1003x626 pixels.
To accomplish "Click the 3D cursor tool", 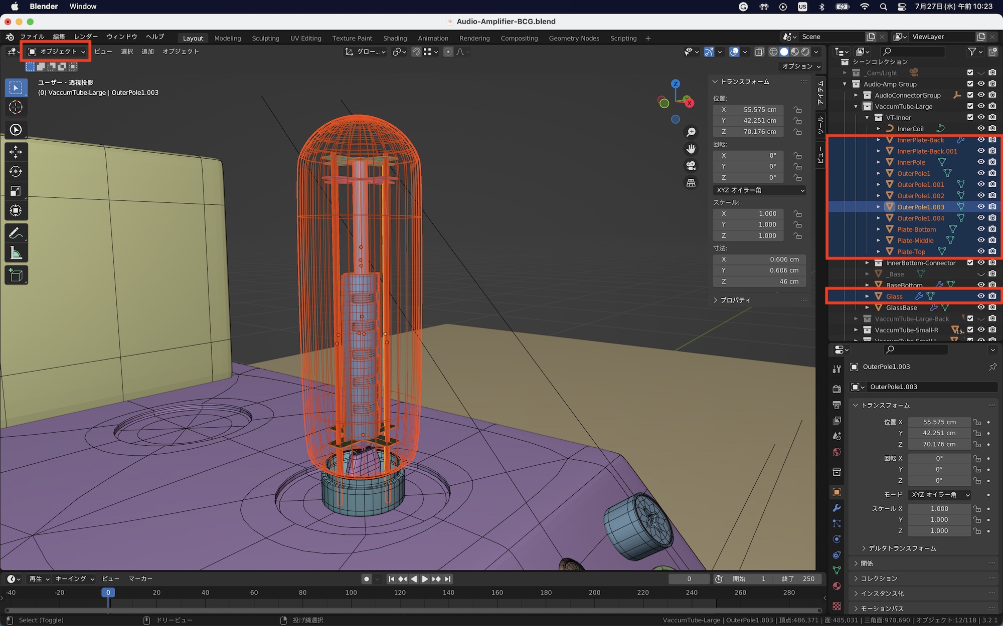I will (x=16, y=107).
